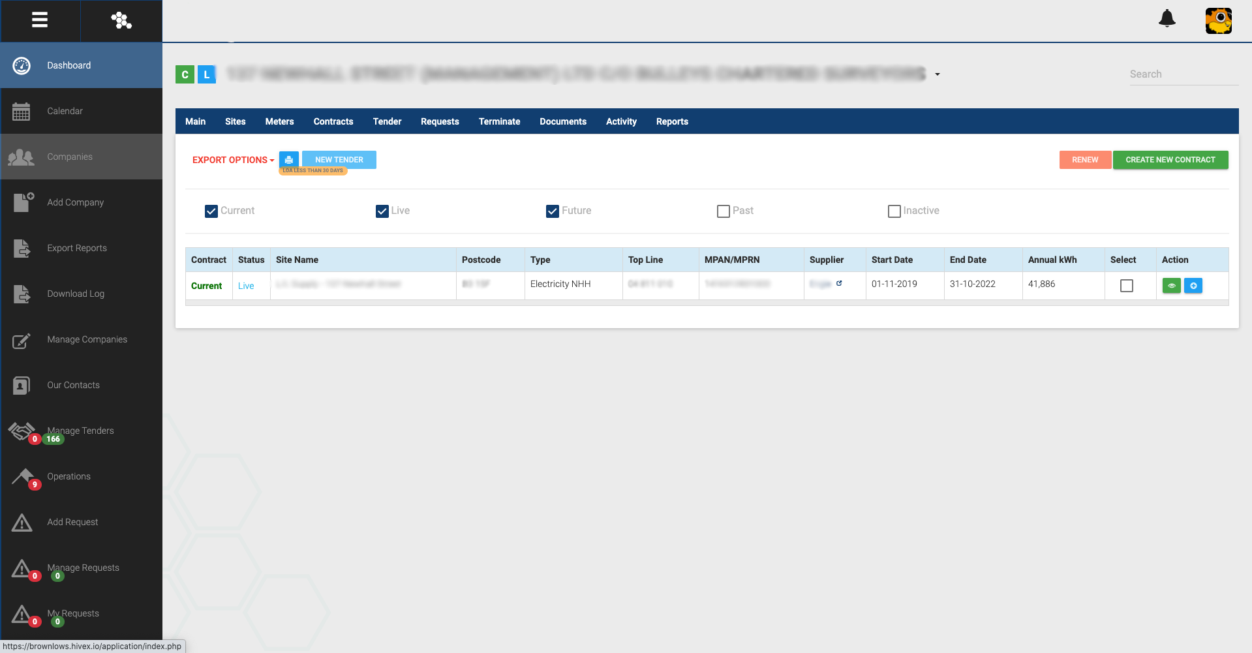Open supplier external link icon
The width and height of the screenshot is (1252, 653).
(x=839, y=284)
